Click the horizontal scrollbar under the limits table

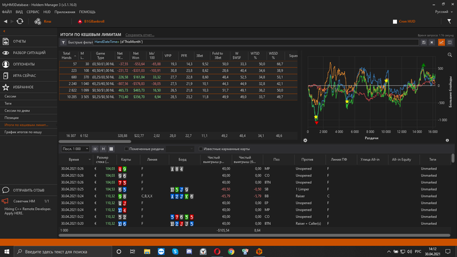coord(95,142)
